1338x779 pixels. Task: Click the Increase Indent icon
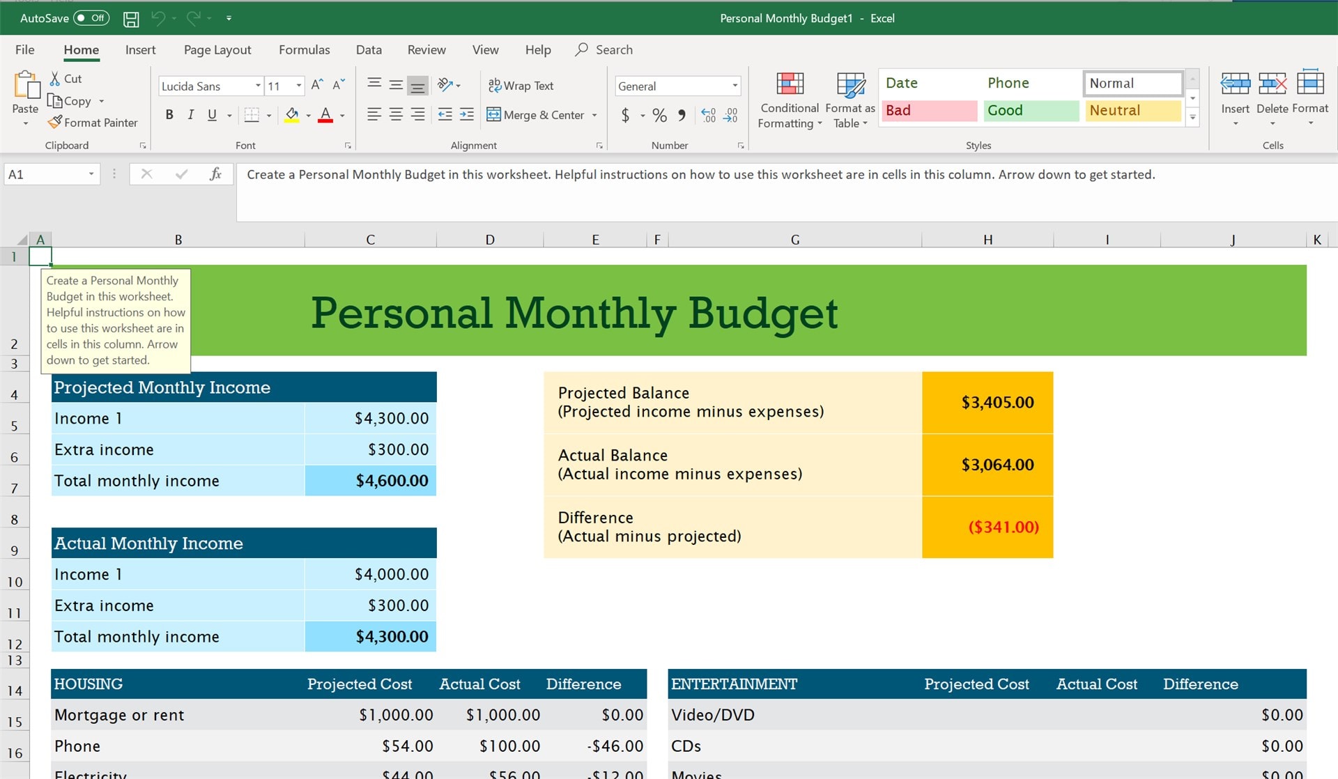(x=466, y=113)
